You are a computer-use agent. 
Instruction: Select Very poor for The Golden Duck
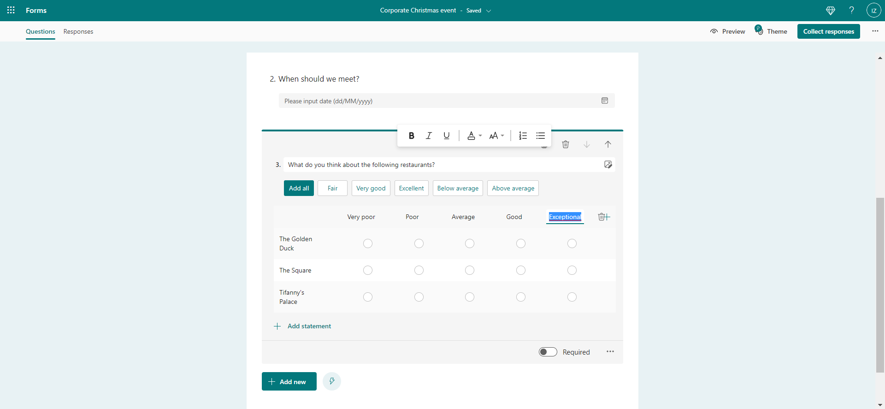click(x=367, y=243)
